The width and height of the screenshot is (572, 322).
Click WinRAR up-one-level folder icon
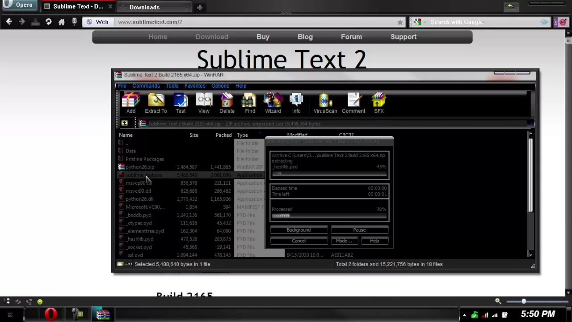coord(124,123)
